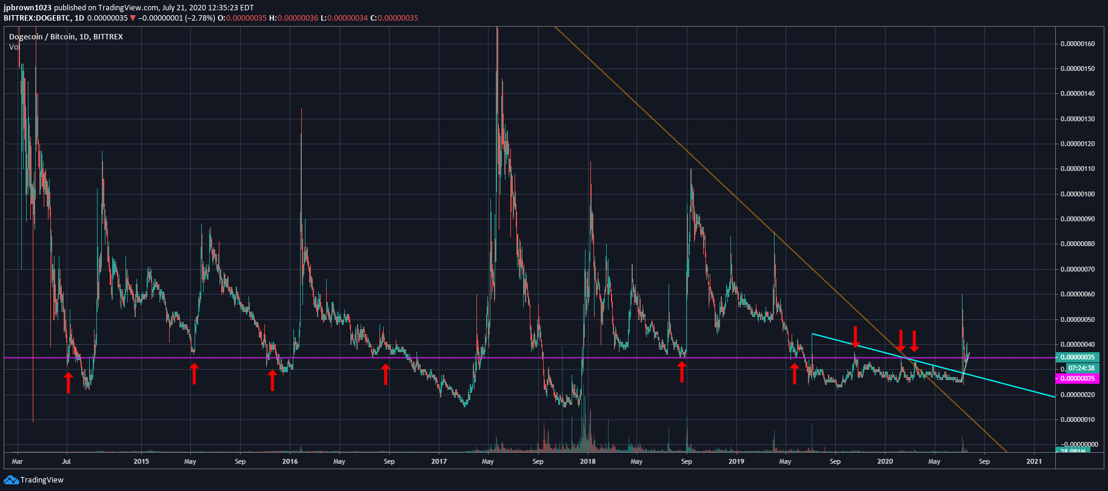Click the 2018 label on time axis
Viewport: 1108px width, 491px height.
[587, 461]
